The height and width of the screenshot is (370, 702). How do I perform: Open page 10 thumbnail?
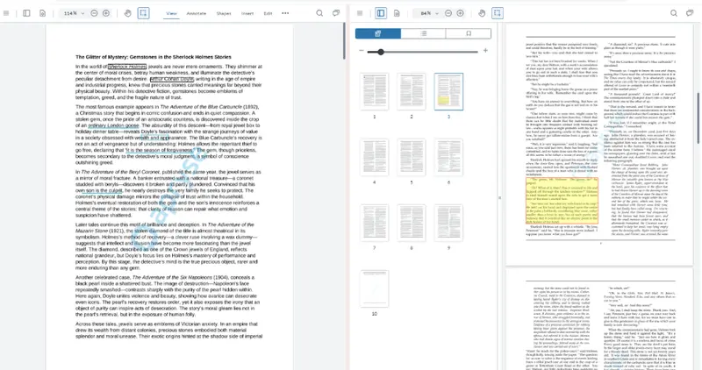tap(375, 288)
